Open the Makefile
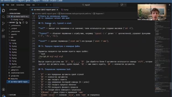 pos(14,79)
